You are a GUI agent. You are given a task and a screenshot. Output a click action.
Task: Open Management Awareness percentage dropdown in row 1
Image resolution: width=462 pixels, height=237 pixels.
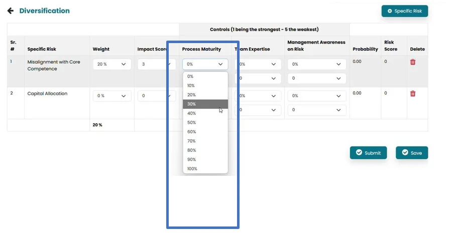[317, 65]
